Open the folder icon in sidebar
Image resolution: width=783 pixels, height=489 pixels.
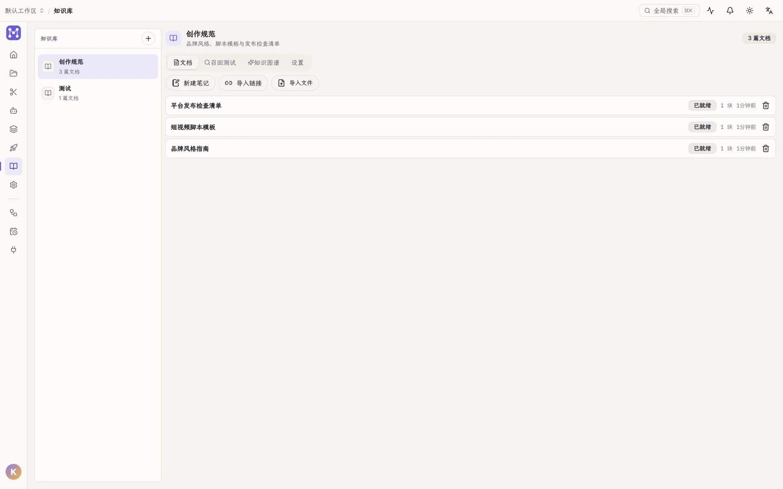(x=13, y=73)
